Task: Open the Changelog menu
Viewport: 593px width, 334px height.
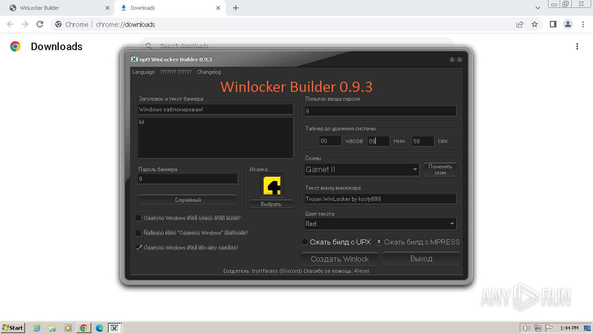Action: 209,72
